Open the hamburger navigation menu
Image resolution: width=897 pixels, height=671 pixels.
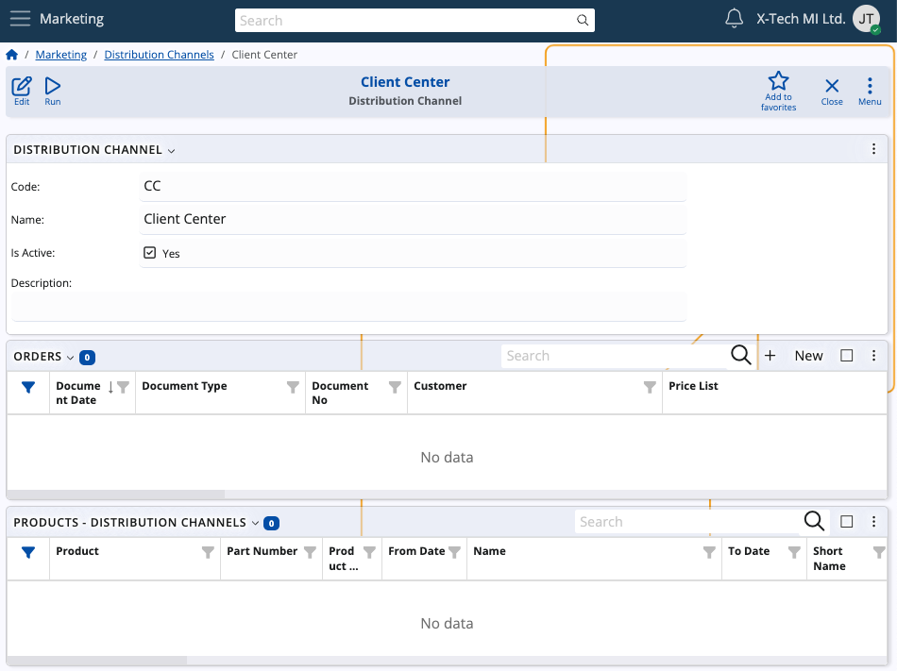20,19
